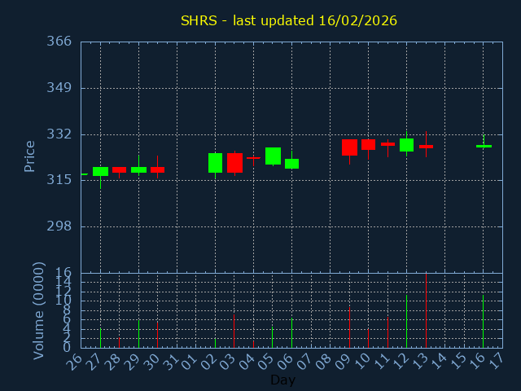
Task: Select the red candlestick on day 03
Action: tap(234, 163)
